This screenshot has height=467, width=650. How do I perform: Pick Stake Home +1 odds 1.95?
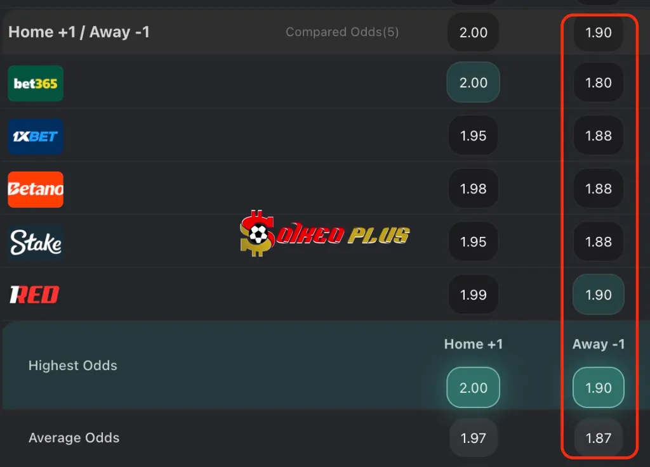(x=474, y=242)
